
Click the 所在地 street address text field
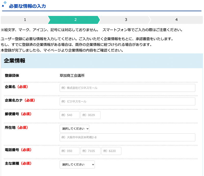(127, 137)
